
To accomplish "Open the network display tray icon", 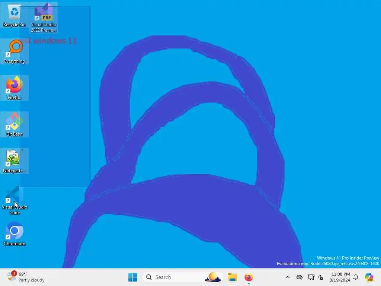I will click(x=311, y=277).
